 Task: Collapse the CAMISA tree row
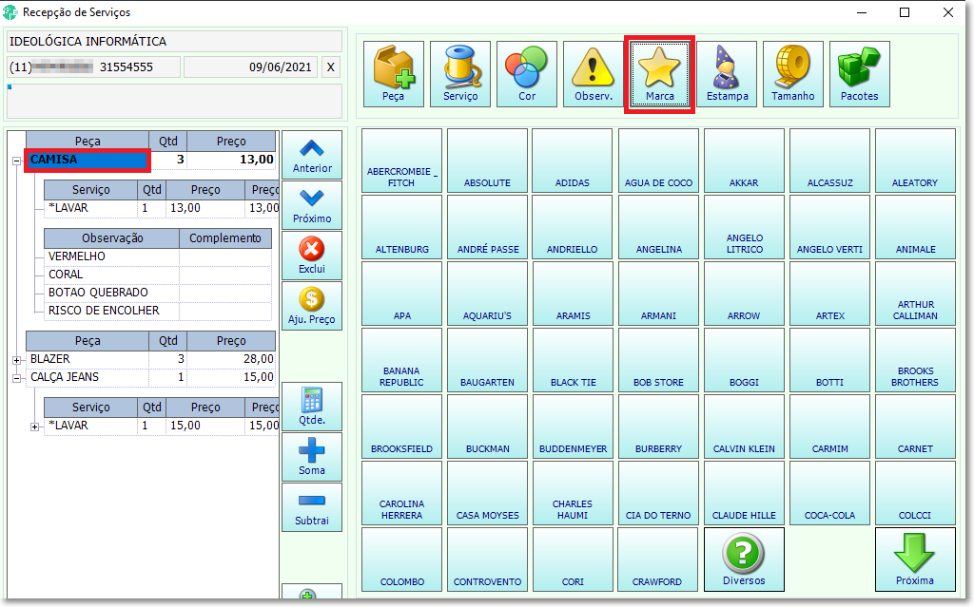coord(17,161)
